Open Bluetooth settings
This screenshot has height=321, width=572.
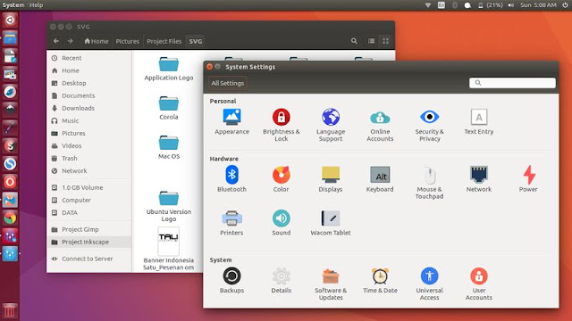[231, 178]
